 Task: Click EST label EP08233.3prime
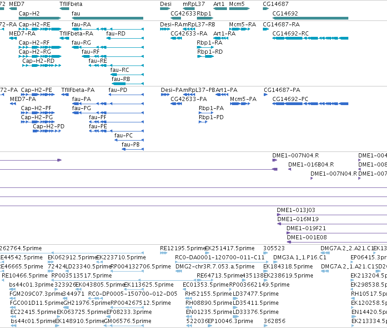(129, 312)
